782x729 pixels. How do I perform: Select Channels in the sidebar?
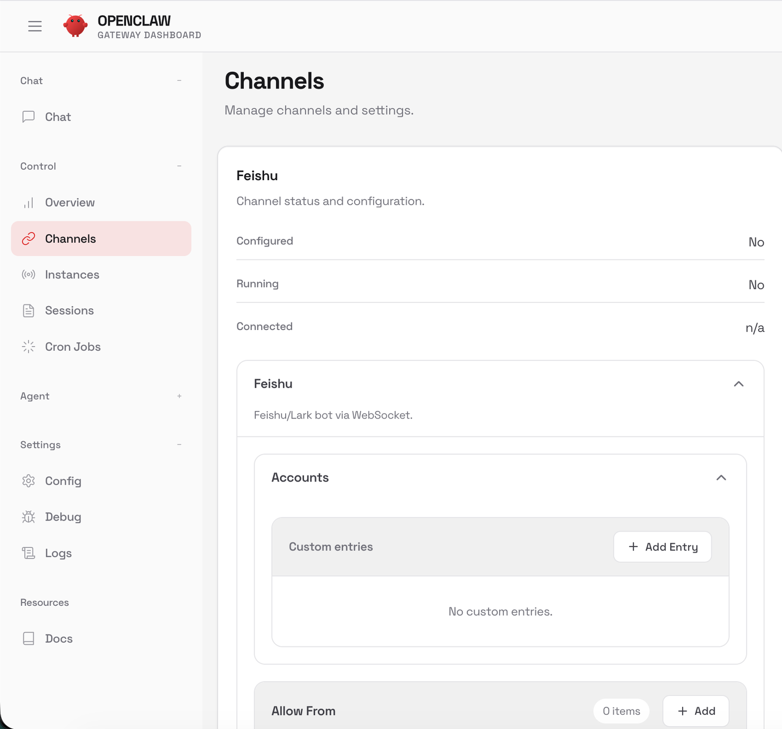pyautogui.click(x=101, y=238)
